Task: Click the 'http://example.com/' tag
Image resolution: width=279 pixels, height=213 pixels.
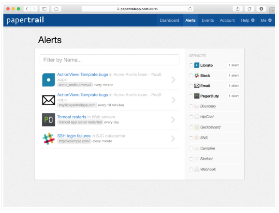Action: pos(74,141)
